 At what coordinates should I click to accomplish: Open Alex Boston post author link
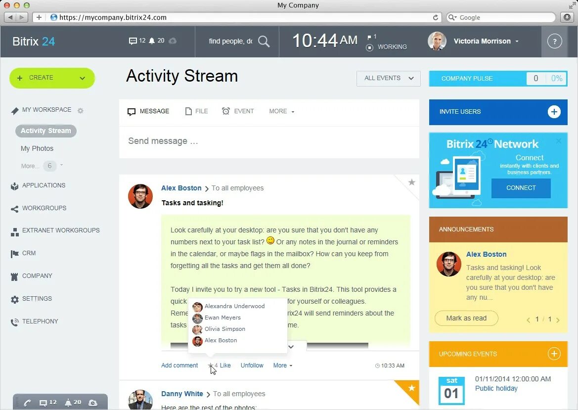181,188
